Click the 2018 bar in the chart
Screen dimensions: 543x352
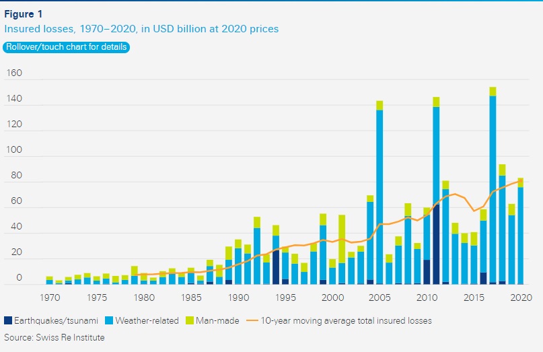pyautogui.click(x=502, y=225)
